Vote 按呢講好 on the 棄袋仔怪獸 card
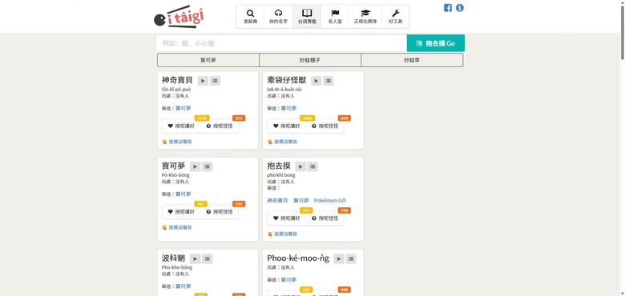This screenshot has width=625, height=296. coord(286,126)
